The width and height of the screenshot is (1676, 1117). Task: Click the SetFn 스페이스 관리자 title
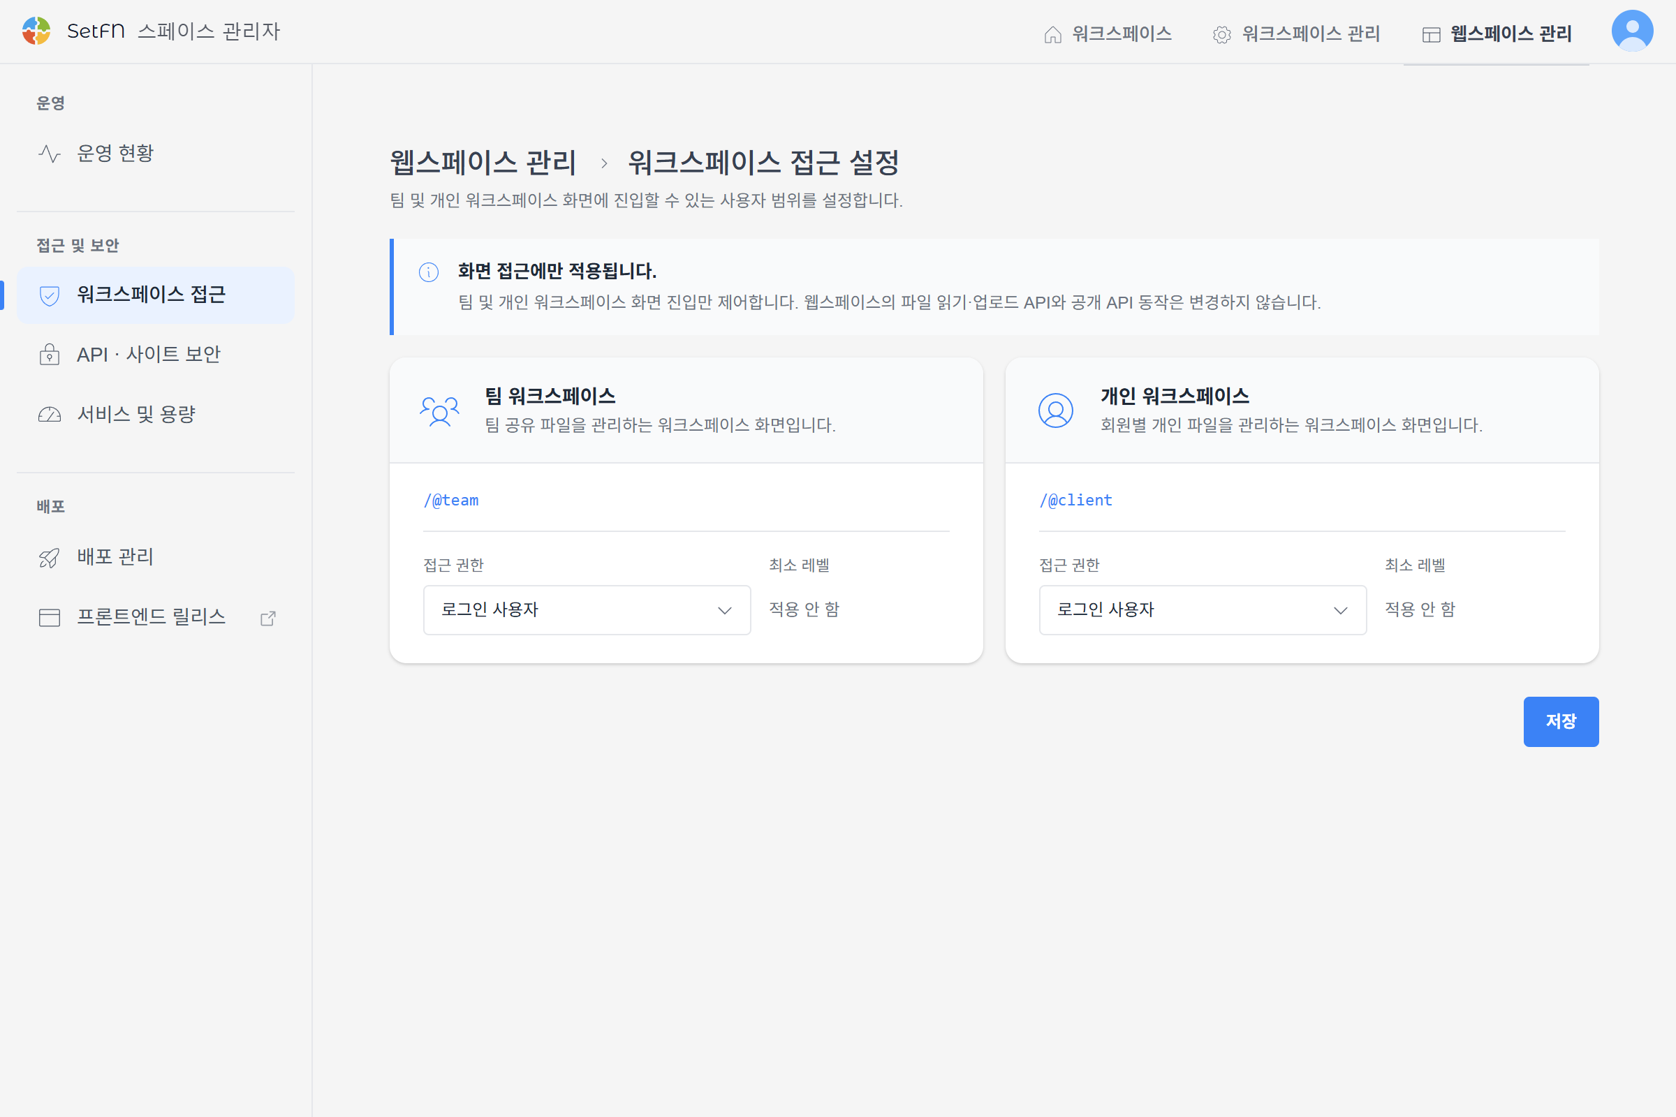pos(173,31)
